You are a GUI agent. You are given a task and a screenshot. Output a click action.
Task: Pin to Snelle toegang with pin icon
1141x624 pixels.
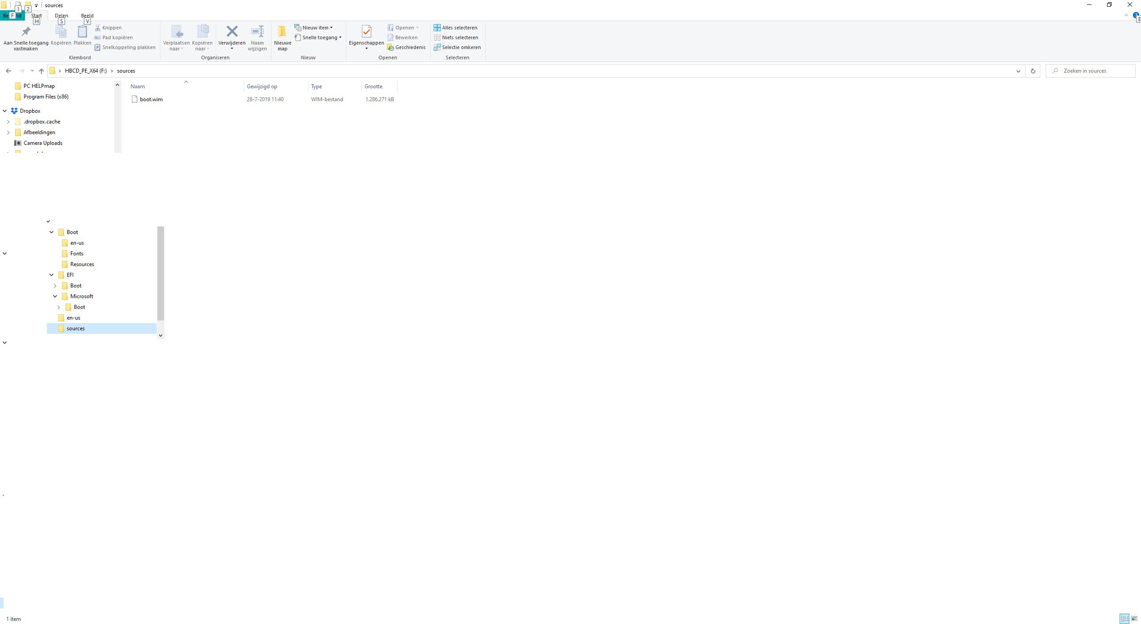26,32
